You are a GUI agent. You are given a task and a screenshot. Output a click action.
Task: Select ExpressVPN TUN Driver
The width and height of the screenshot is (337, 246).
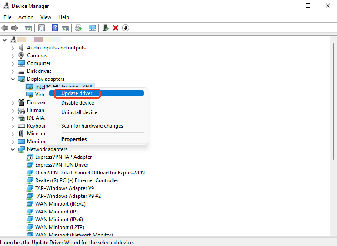pyautogui.click(x=62, y=165)
